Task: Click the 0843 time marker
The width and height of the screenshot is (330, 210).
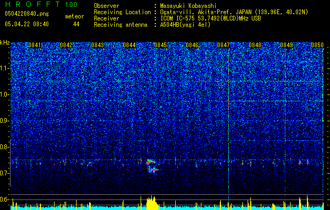Action: 98,45
